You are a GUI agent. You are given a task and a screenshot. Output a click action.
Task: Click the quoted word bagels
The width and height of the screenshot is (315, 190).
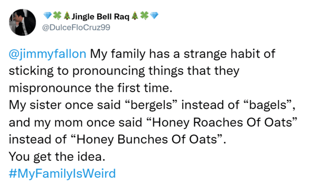[267, 105]
